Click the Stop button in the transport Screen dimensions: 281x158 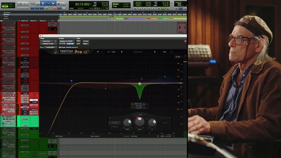[159, 8]
